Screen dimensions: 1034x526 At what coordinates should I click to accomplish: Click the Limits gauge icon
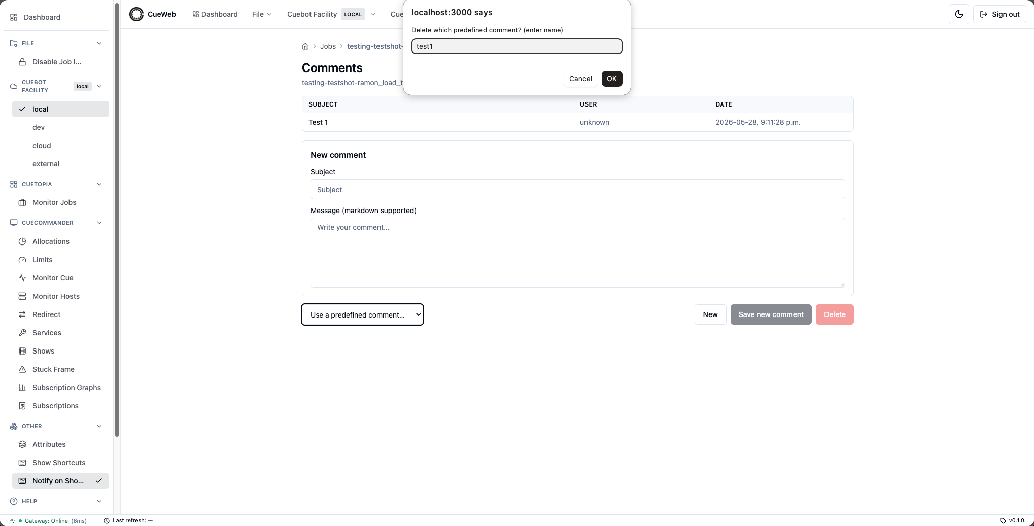tap(22, 260)
